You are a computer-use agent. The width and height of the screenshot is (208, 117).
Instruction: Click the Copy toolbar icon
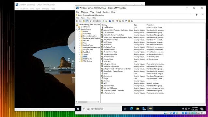coord(94,21)
